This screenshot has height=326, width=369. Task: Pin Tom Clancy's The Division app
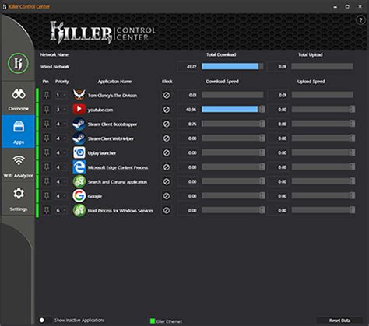pyautogui.click(x=47, y=95)
